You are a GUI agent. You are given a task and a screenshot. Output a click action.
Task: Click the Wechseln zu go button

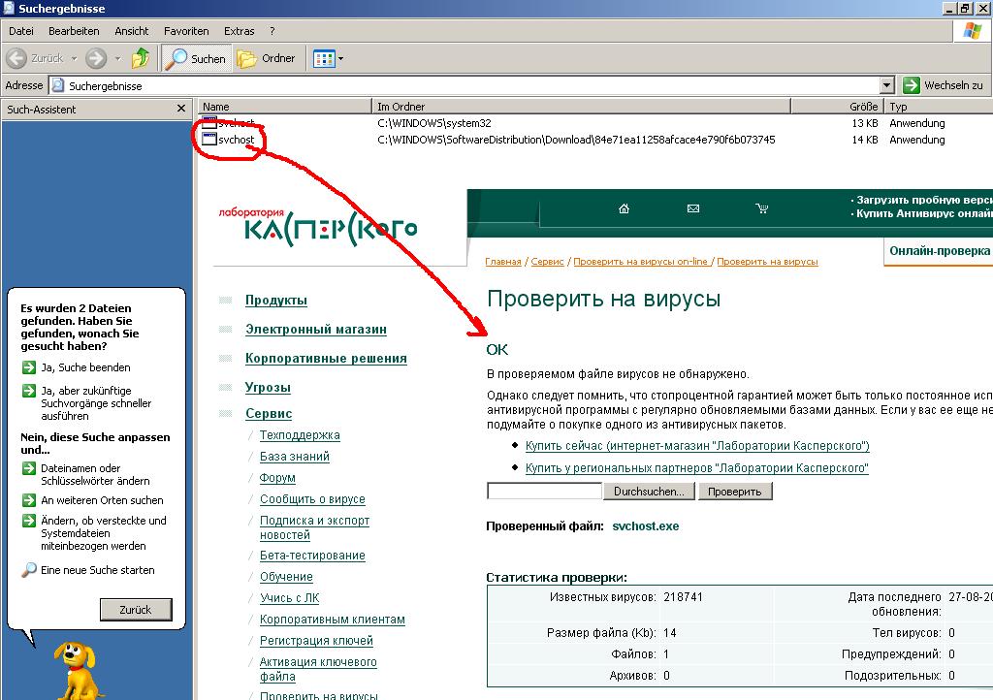click(943, 85)
